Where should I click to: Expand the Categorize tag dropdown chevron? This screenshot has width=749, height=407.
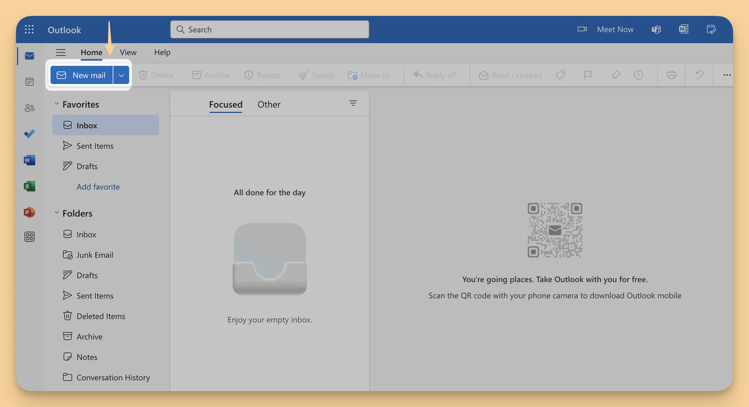(x=572, y=75)
